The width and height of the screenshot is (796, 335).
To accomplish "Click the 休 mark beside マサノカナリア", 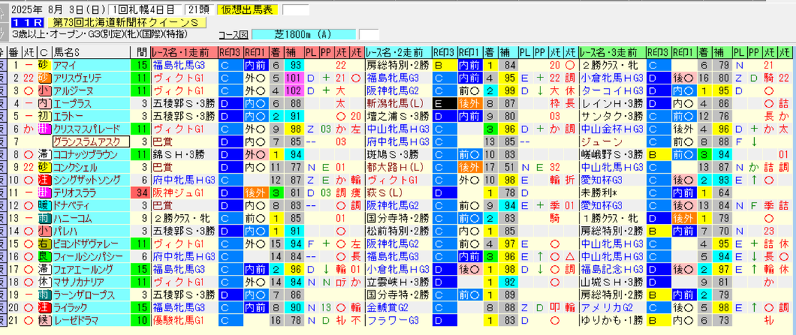I will point(44,282).
